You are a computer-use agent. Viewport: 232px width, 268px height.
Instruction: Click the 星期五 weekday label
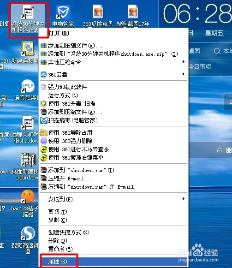[x=214, y=33]
